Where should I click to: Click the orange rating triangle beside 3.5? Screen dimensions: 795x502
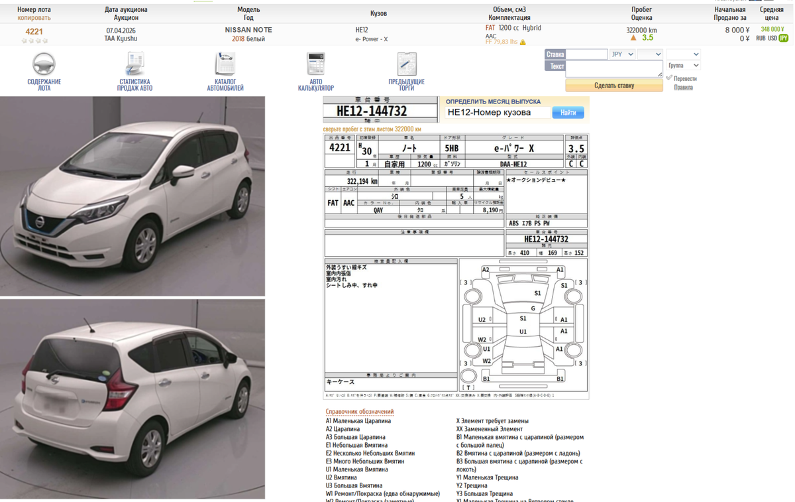pyautogui.click(x=635, y=38)
